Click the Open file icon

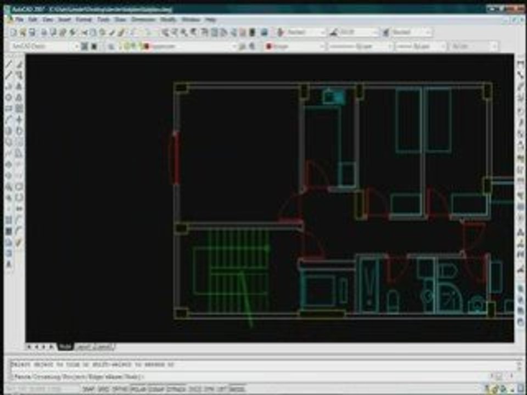[23, 32]
